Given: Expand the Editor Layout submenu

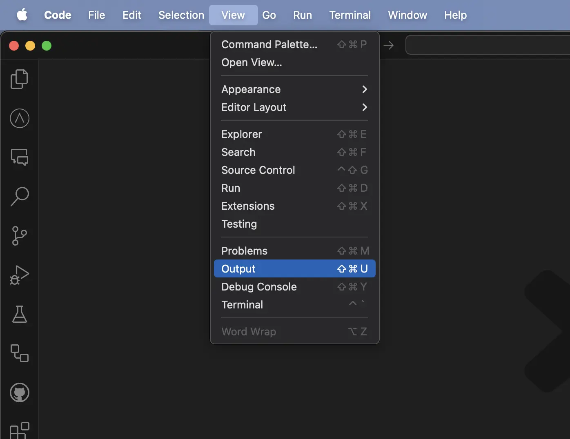Looking at the screenshot, I should 294,107.
